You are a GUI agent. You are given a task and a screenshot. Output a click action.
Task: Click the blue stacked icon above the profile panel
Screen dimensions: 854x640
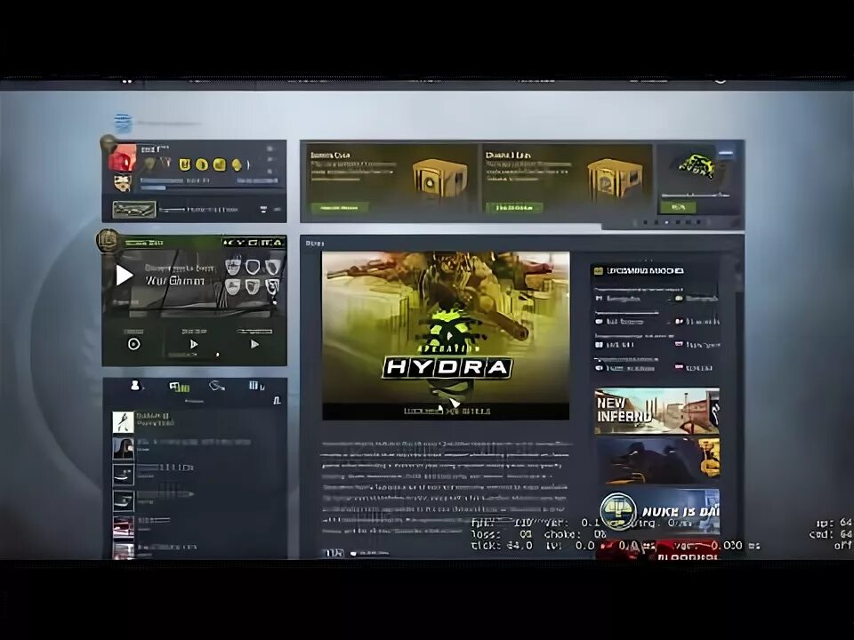123,123
